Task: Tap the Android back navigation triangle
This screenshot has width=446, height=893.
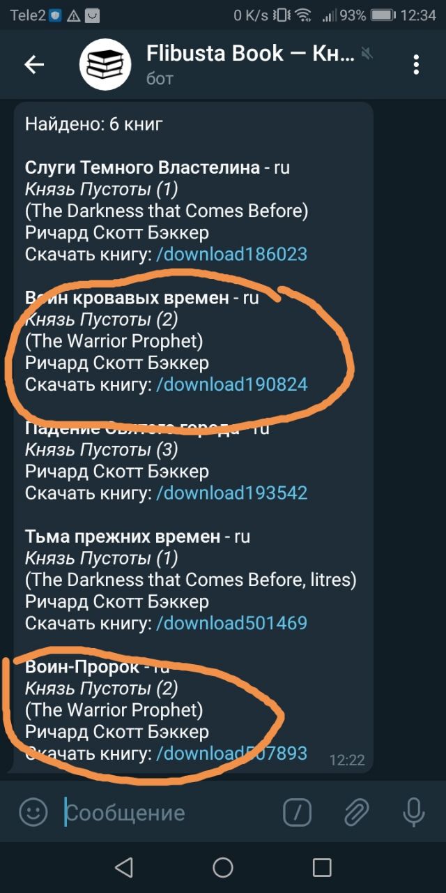Action: click(x=123, y=867)
